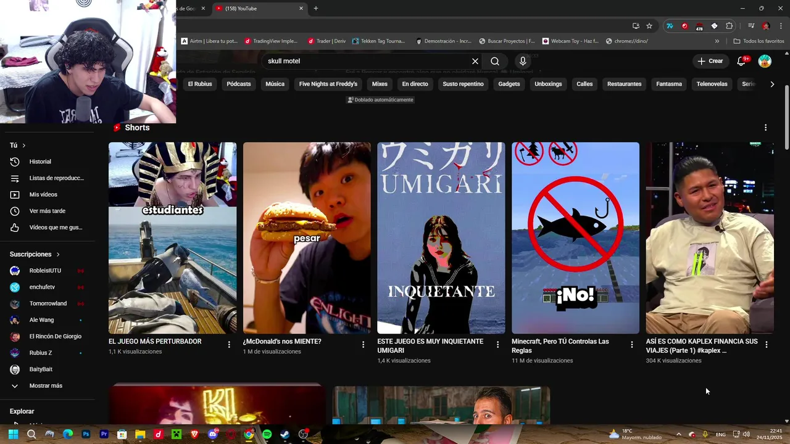Close the YouTube tab
The image size is (790, 444).
(301, 9)
